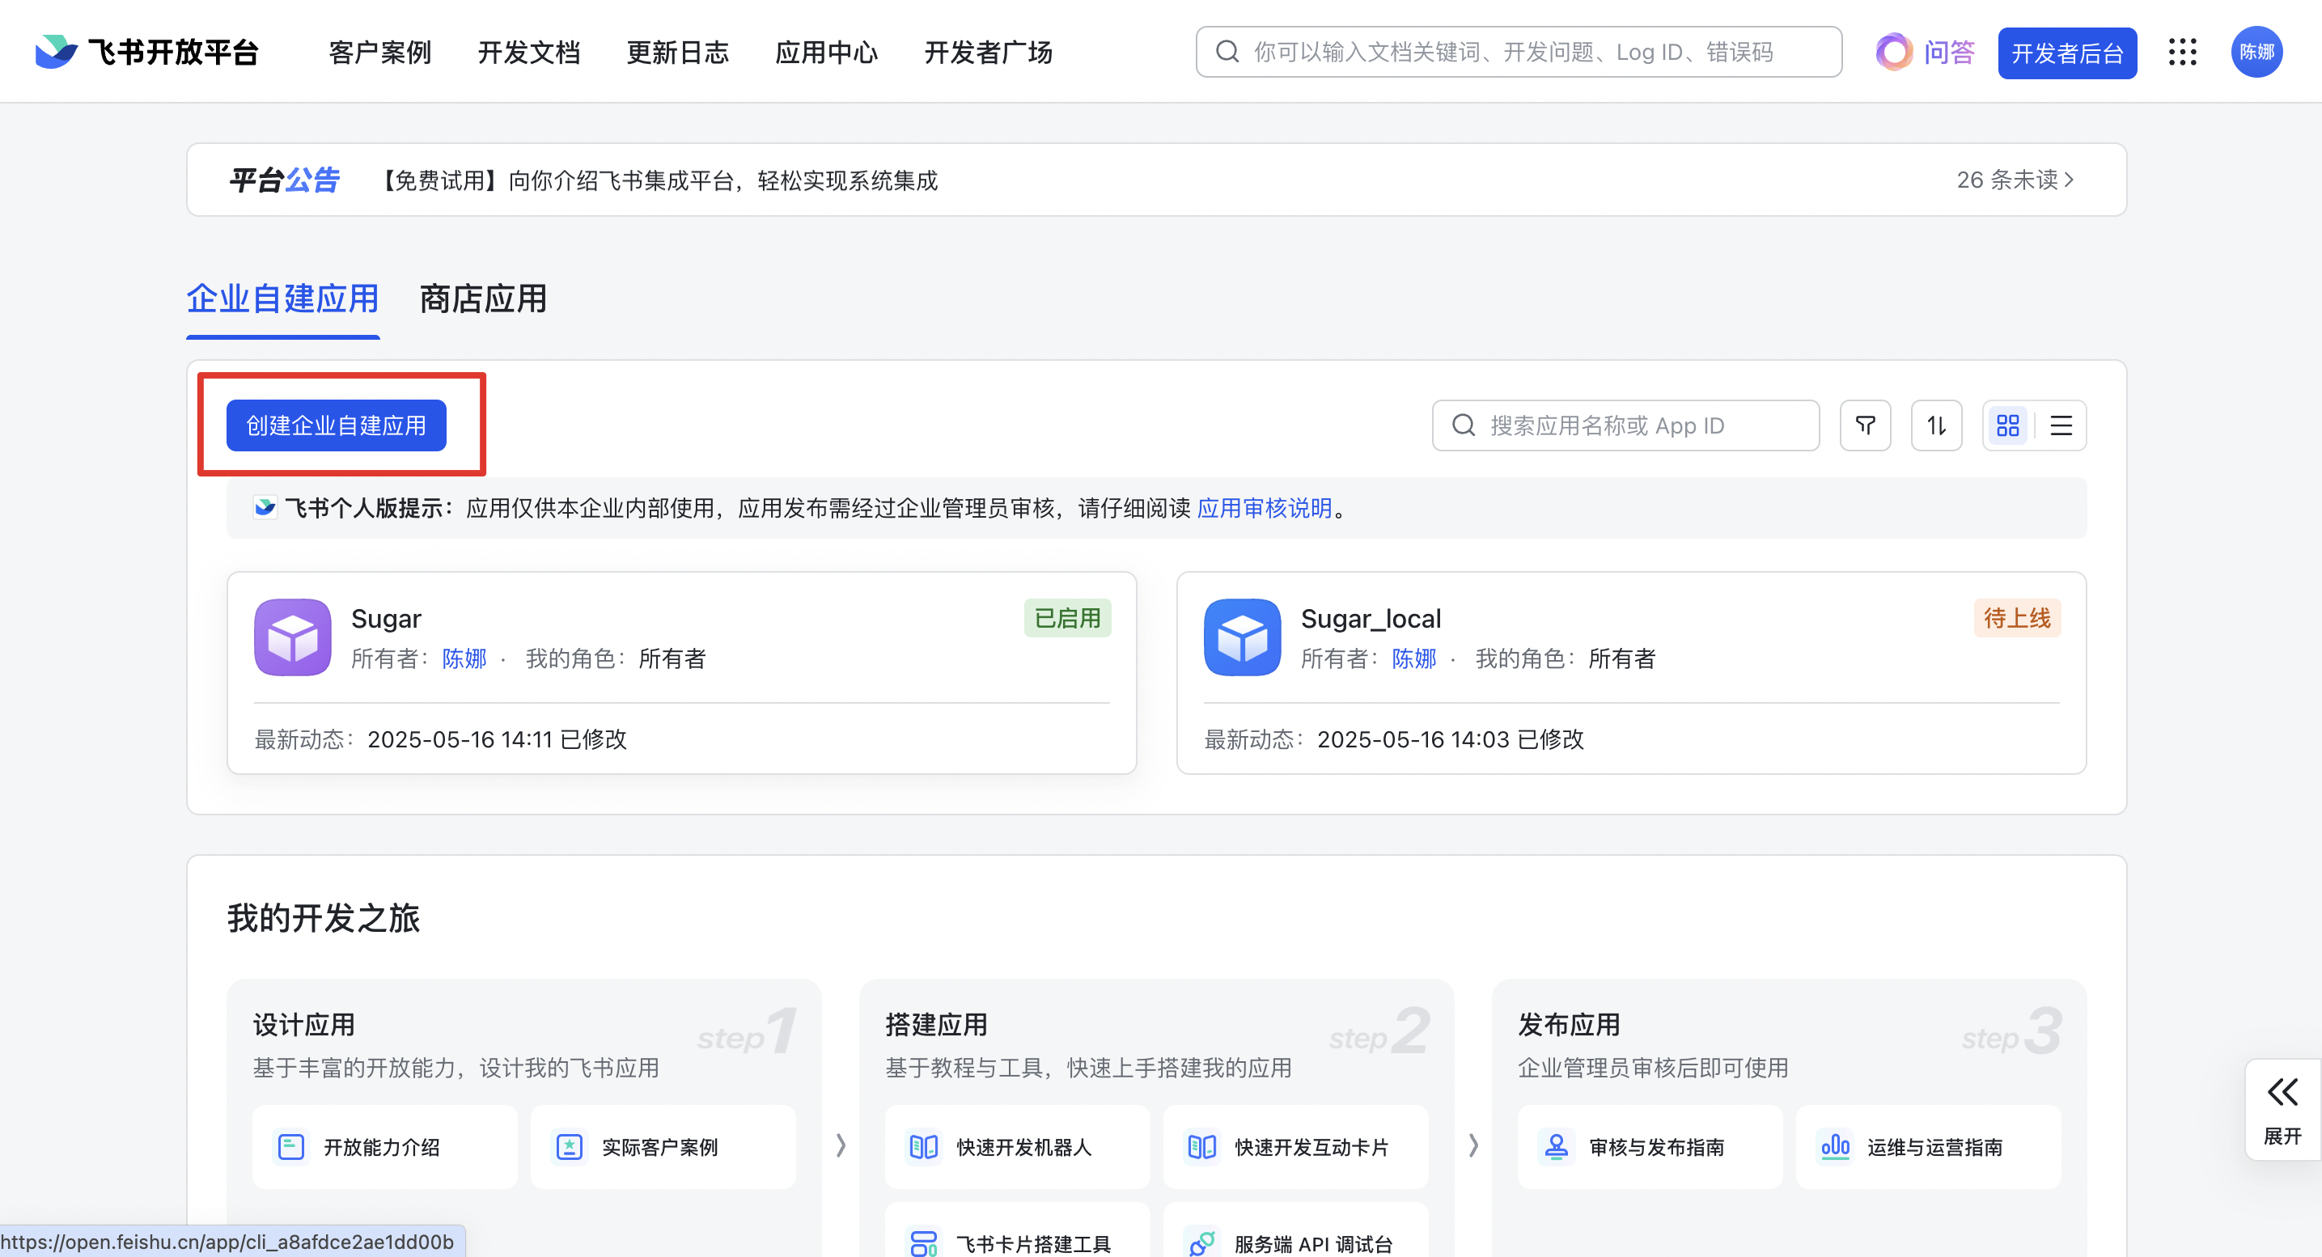Click the 快速开发互动卡片 book icon
Image resolution: width=2322 pixels, height=1257 pixels.
1201,1146
